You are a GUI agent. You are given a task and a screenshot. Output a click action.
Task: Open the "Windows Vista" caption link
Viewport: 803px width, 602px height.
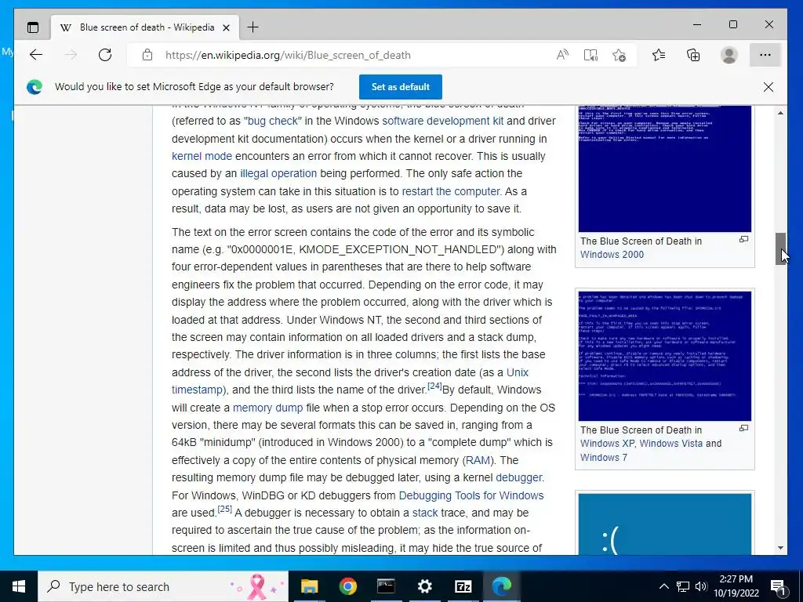coord(671,444)
